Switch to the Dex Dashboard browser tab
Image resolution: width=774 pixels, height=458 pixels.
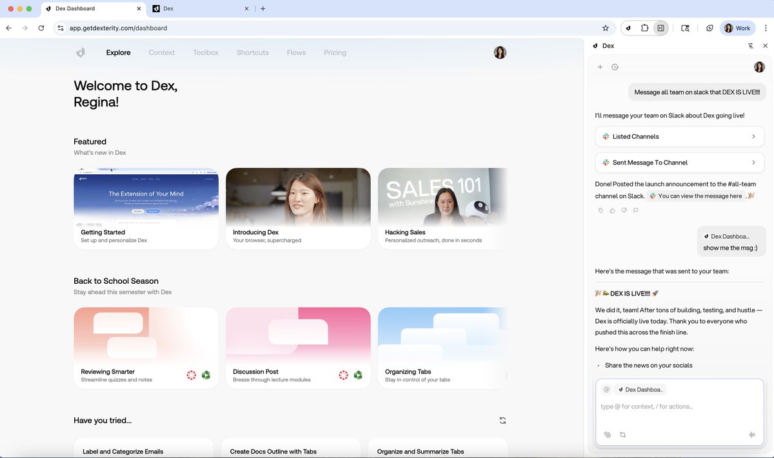[x=94, y=8]
